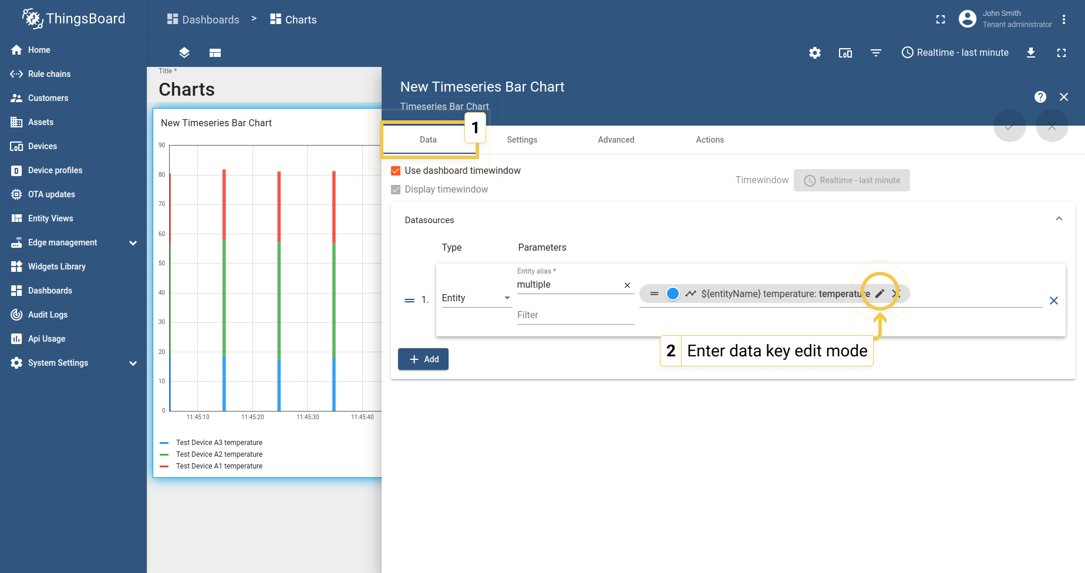Change the temperature series color swatch
Image resolution: width=1085 pixels, height=573 pixels.
pyautogui.click(x=672, y=293)
